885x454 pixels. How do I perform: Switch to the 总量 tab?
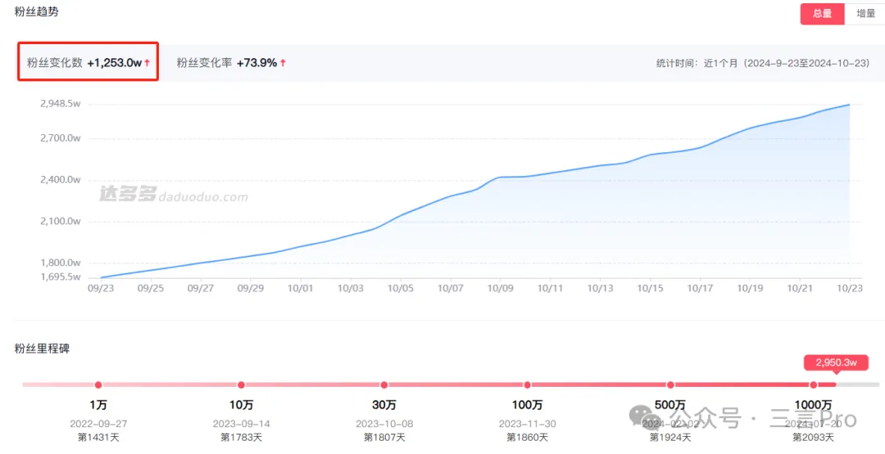coord(822,13)
